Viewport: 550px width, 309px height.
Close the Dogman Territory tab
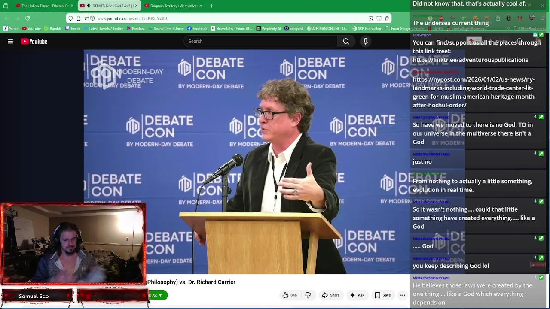200,6
